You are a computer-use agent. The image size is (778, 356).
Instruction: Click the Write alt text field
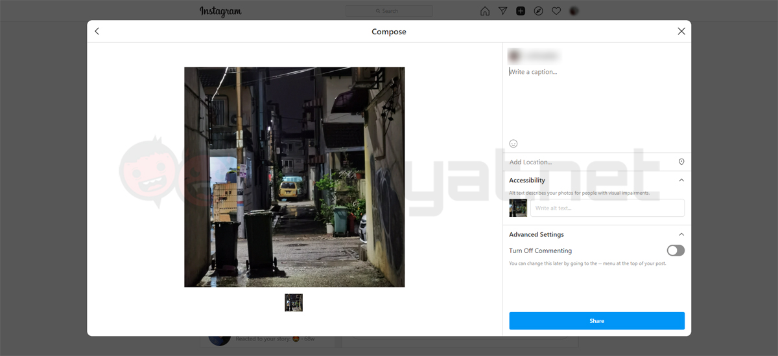tap(607, 208)
